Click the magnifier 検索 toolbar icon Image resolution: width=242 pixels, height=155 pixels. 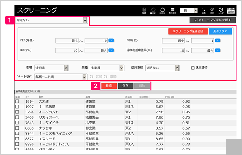click(x=204, y=10)
